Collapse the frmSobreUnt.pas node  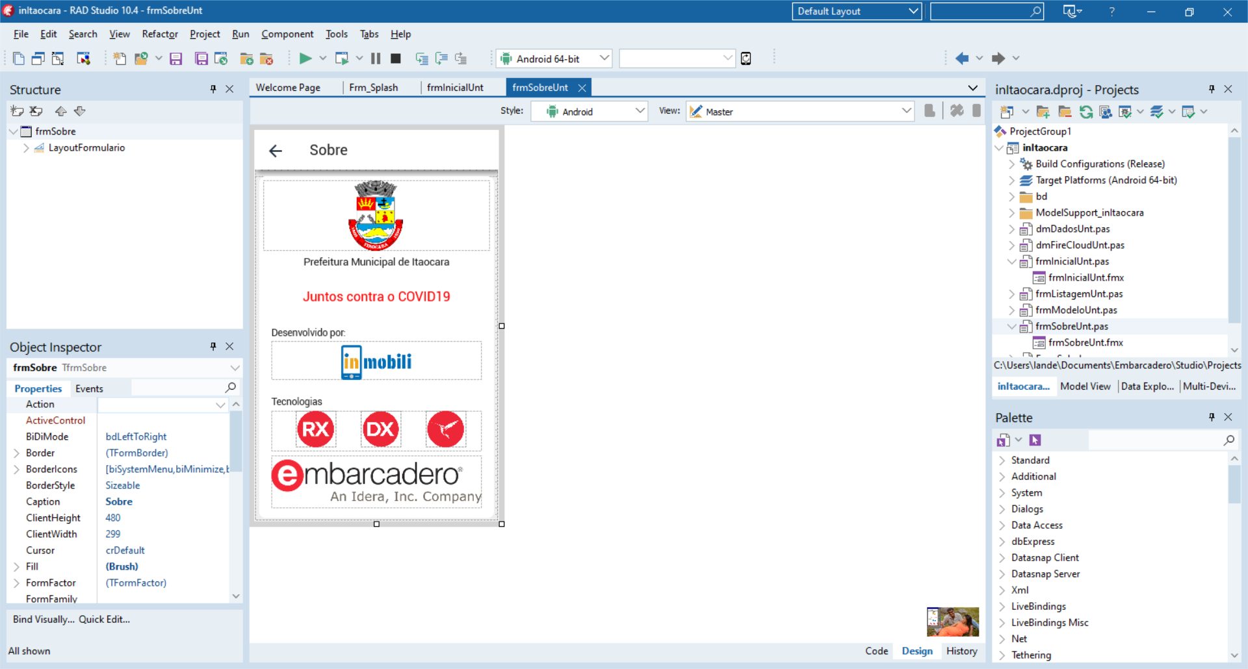pyautogui.click(x=1011, y=327)
